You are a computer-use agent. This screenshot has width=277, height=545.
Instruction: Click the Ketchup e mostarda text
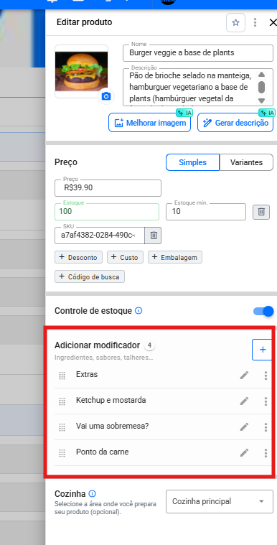click(x=111, y=401)
